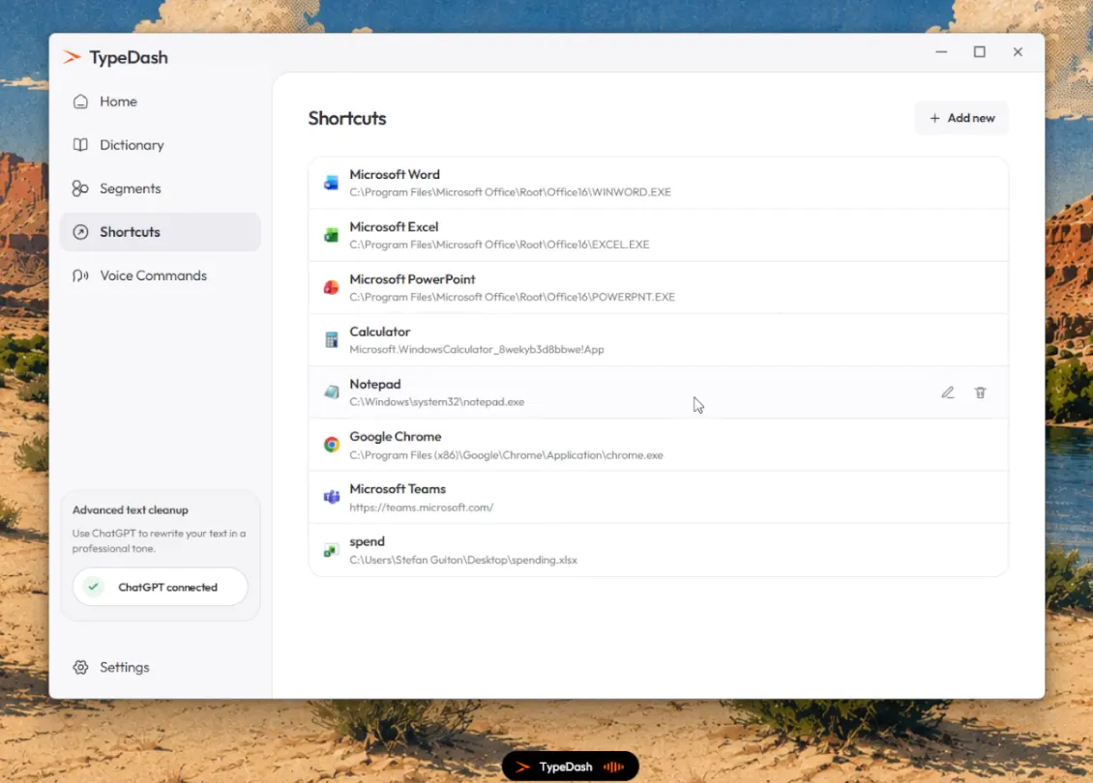Click the Advanced text cleanup heading
The image size is (1093, 783).
pos(131,510)
